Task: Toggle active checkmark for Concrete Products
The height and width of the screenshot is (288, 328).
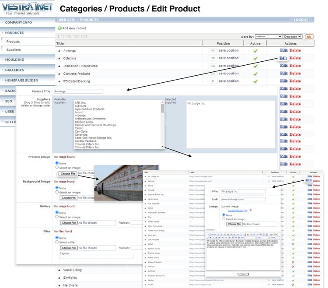Action: point(255,74)
